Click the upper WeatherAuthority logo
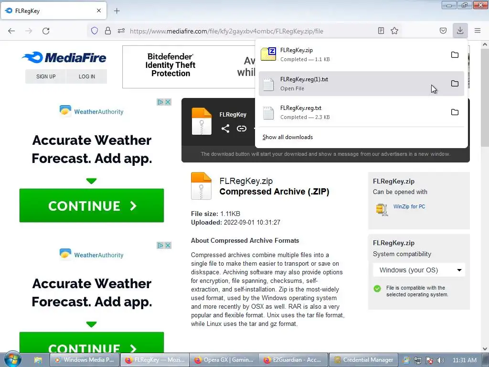 click(91, 111)
